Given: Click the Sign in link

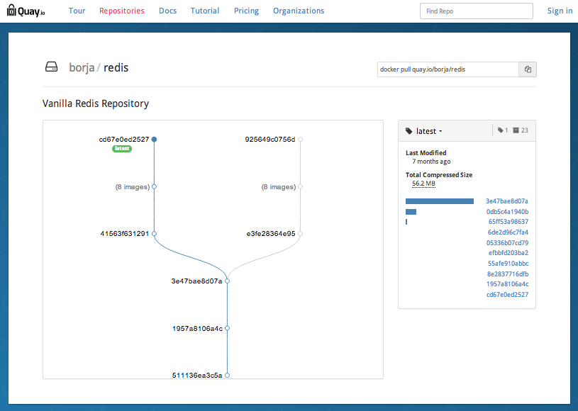Looking at the screenshot, I should point(560,11).
